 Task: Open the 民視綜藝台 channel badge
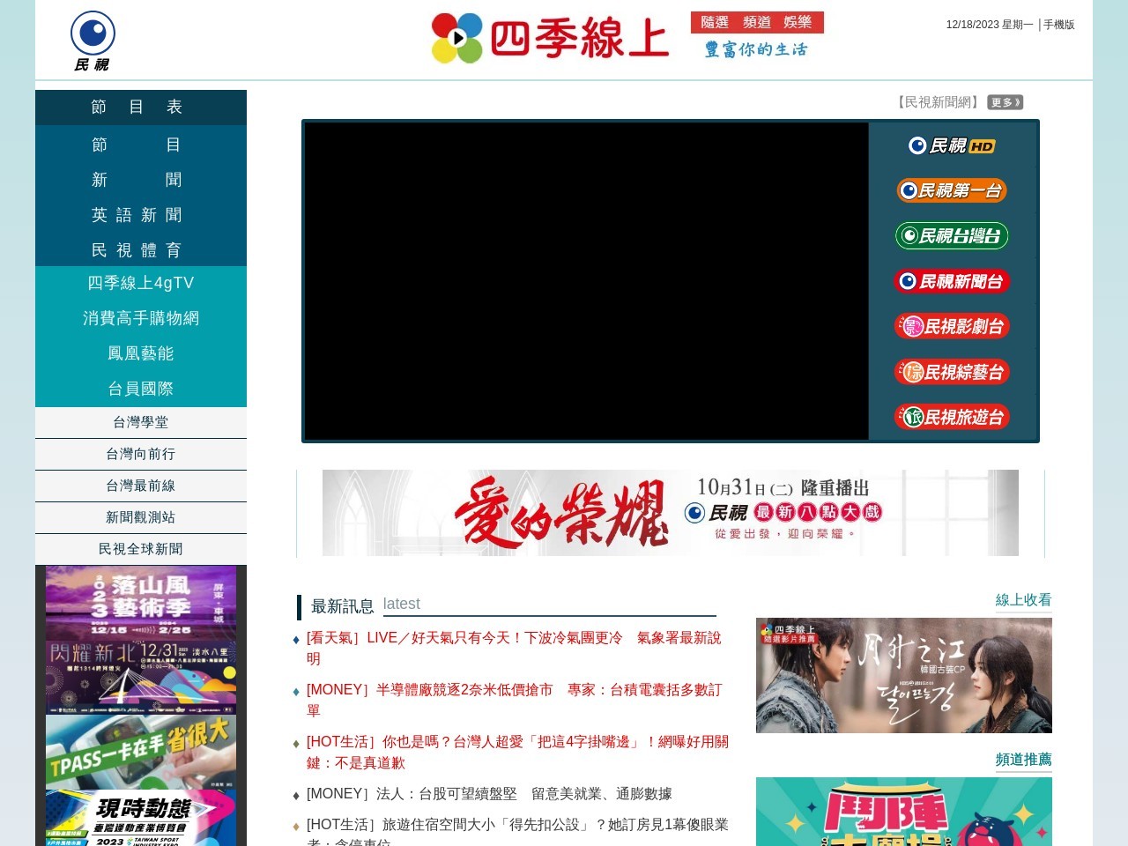pyautogui.click(x=953, y=371)
